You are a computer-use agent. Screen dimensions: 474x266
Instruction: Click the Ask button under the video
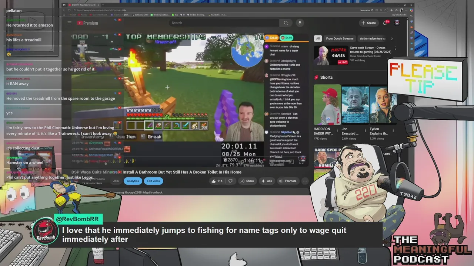pyautogui.click(x=267, y=181)
